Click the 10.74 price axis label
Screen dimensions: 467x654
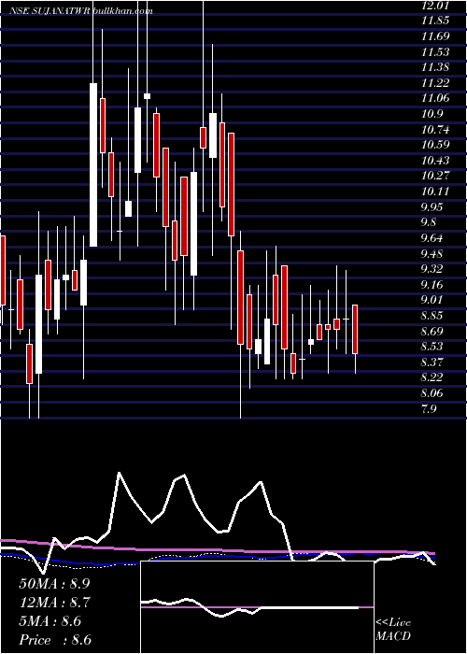[x=435, y=129]
